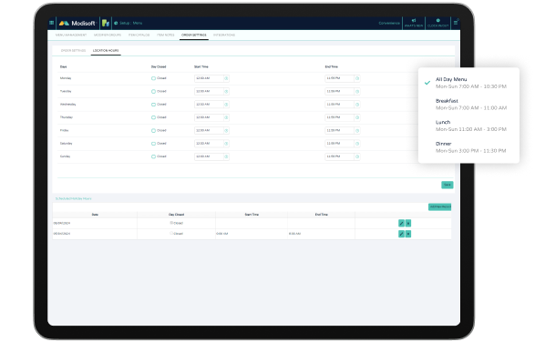
Task: Open the Thursday end time clock picker
Action: coord(357,117)
